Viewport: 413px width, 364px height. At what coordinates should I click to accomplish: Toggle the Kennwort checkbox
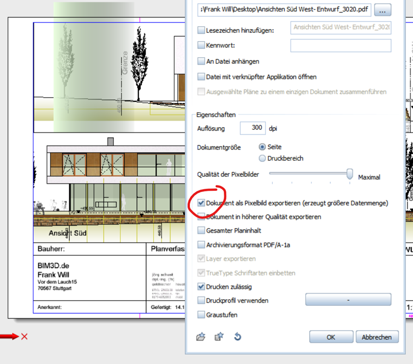pyautogui.click(x=201, y=45)
